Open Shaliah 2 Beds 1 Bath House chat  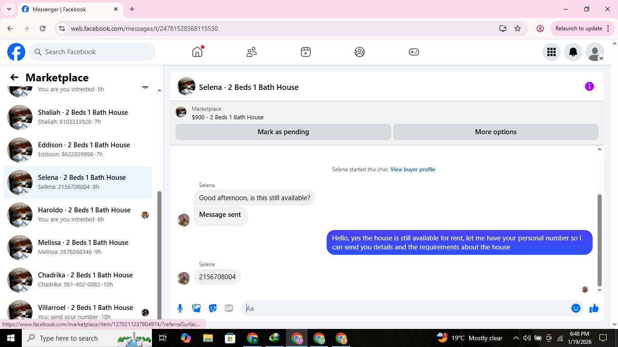[x=78, y=117]
